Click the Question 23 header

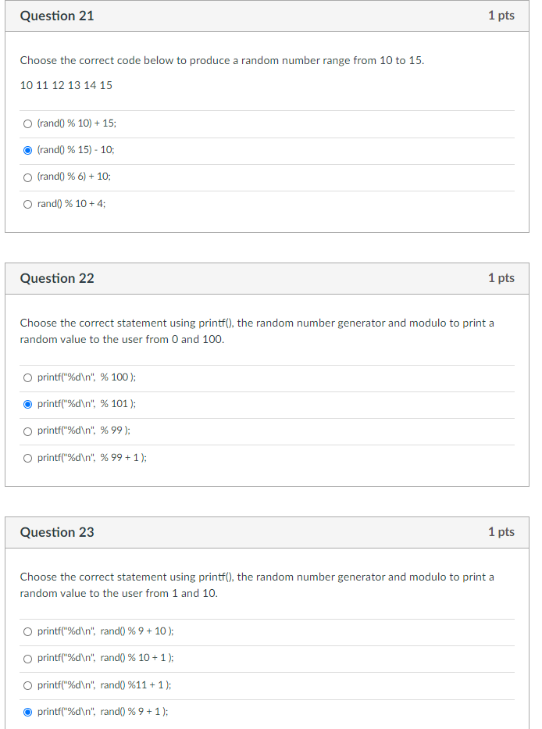(x=57, y=532)
